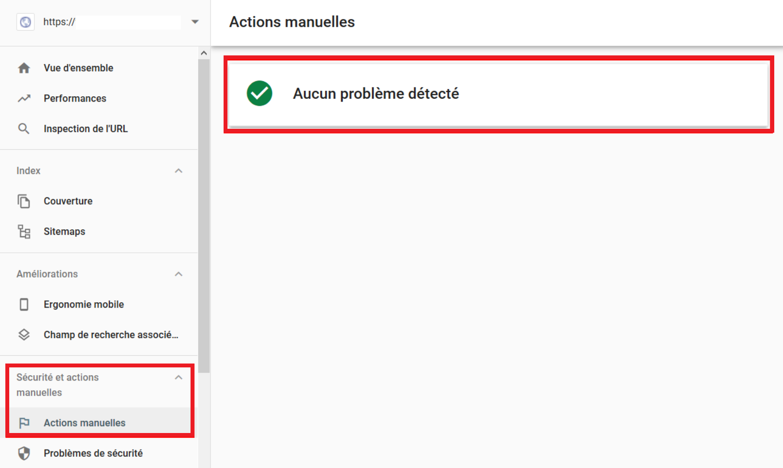Open the Actions manuelles sidebar entry

point(84,423)
